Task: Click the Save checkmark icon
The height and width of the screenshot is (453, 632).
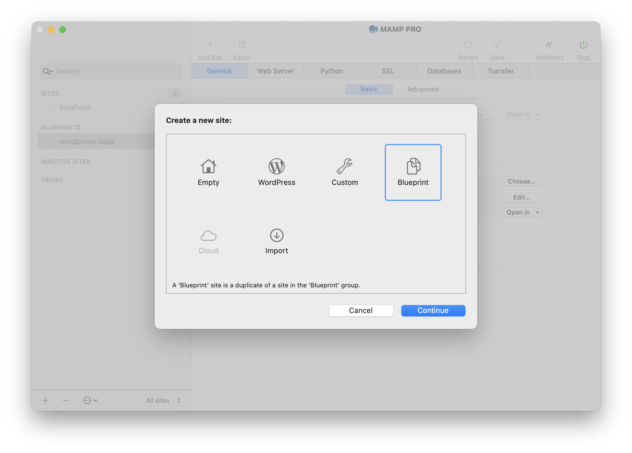Action: point(498,45)
